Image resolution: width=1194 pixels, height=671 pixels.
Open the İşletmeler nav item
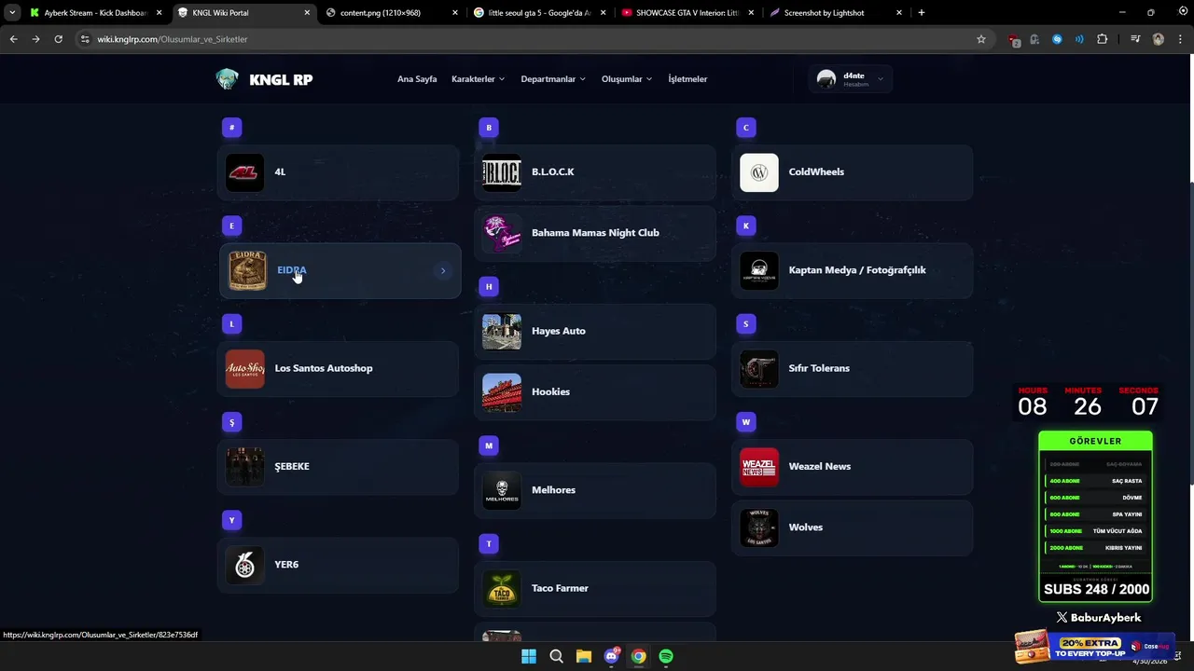[x=687, y=79]
